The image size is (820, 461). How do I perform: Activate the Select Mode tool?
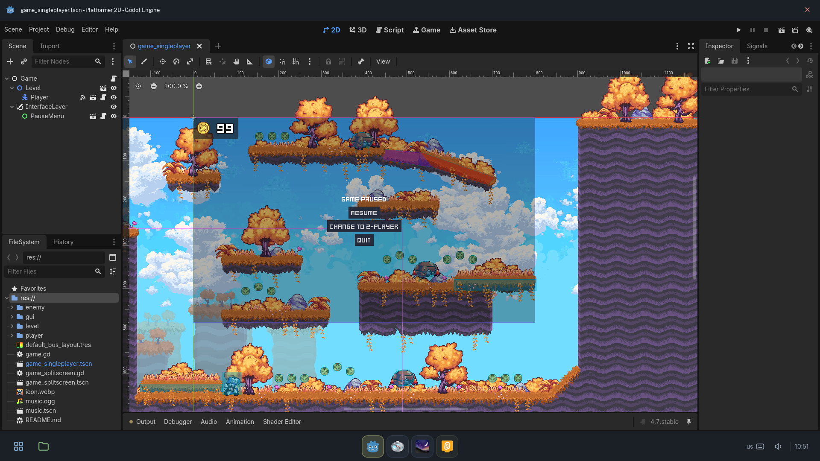(x=130, y=61)
